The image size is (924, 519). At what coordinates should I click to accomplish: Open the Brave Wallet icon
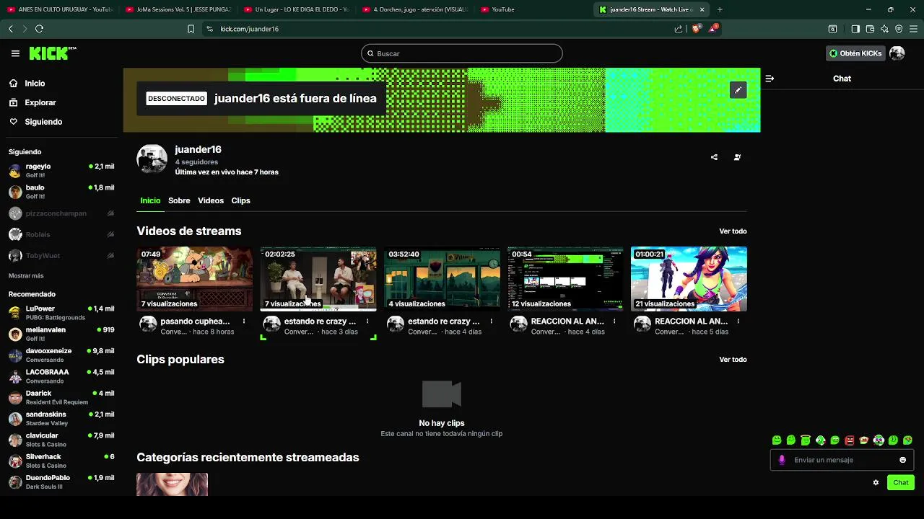[x=870, y=29]
